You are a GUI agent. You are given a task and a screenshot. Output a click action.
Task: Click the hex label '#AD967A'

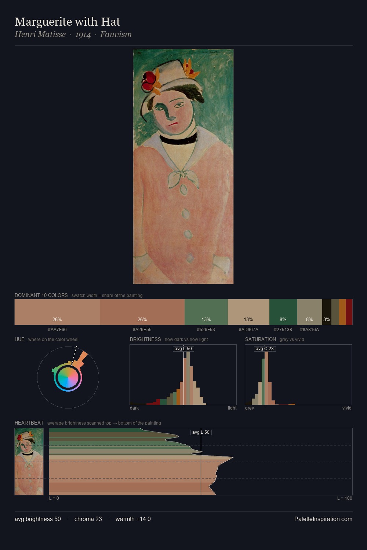[248, 329]
